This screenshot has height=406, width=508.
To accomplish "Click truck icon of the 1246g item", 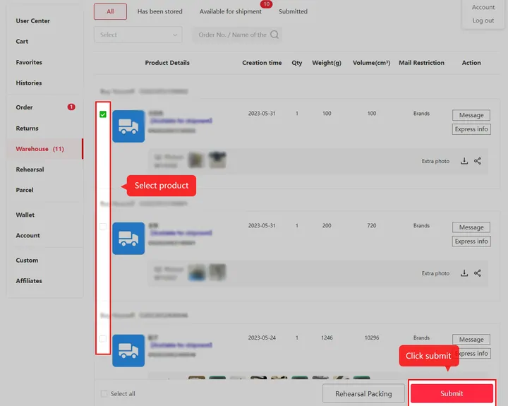I will tap(128, 350).
